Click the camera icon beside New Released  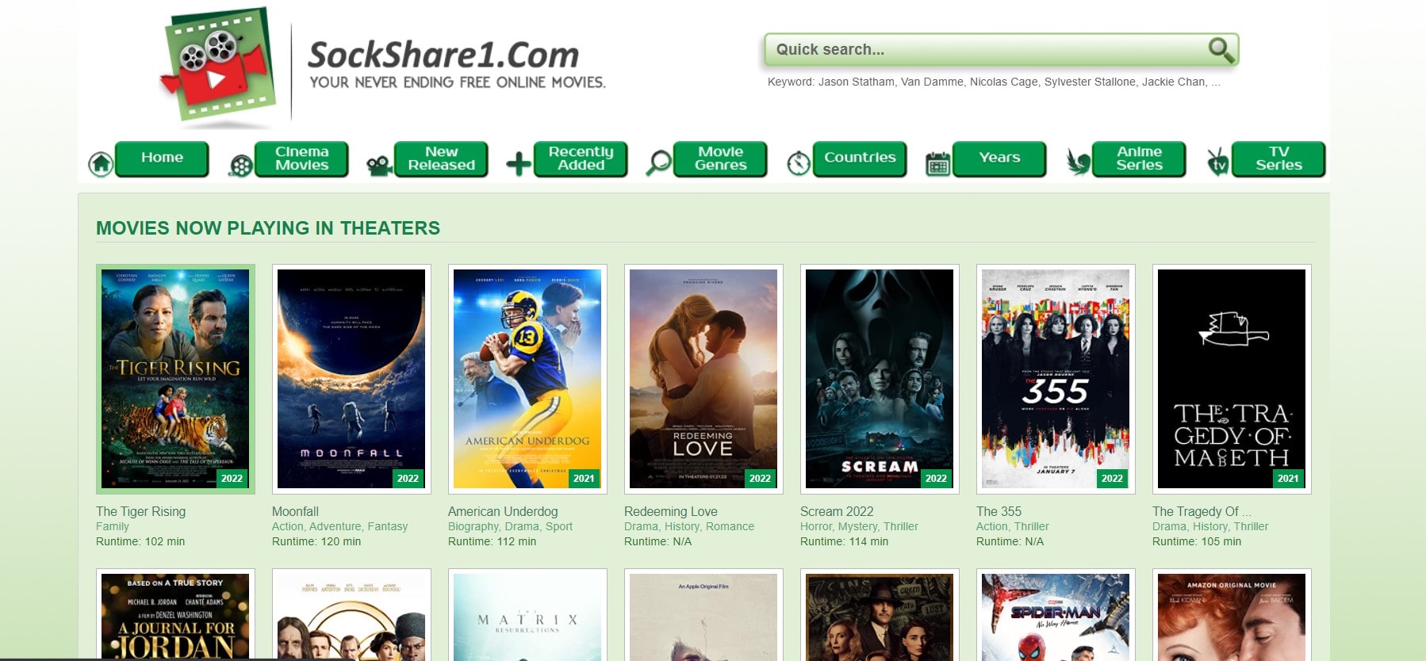click(x=380, y=165)
